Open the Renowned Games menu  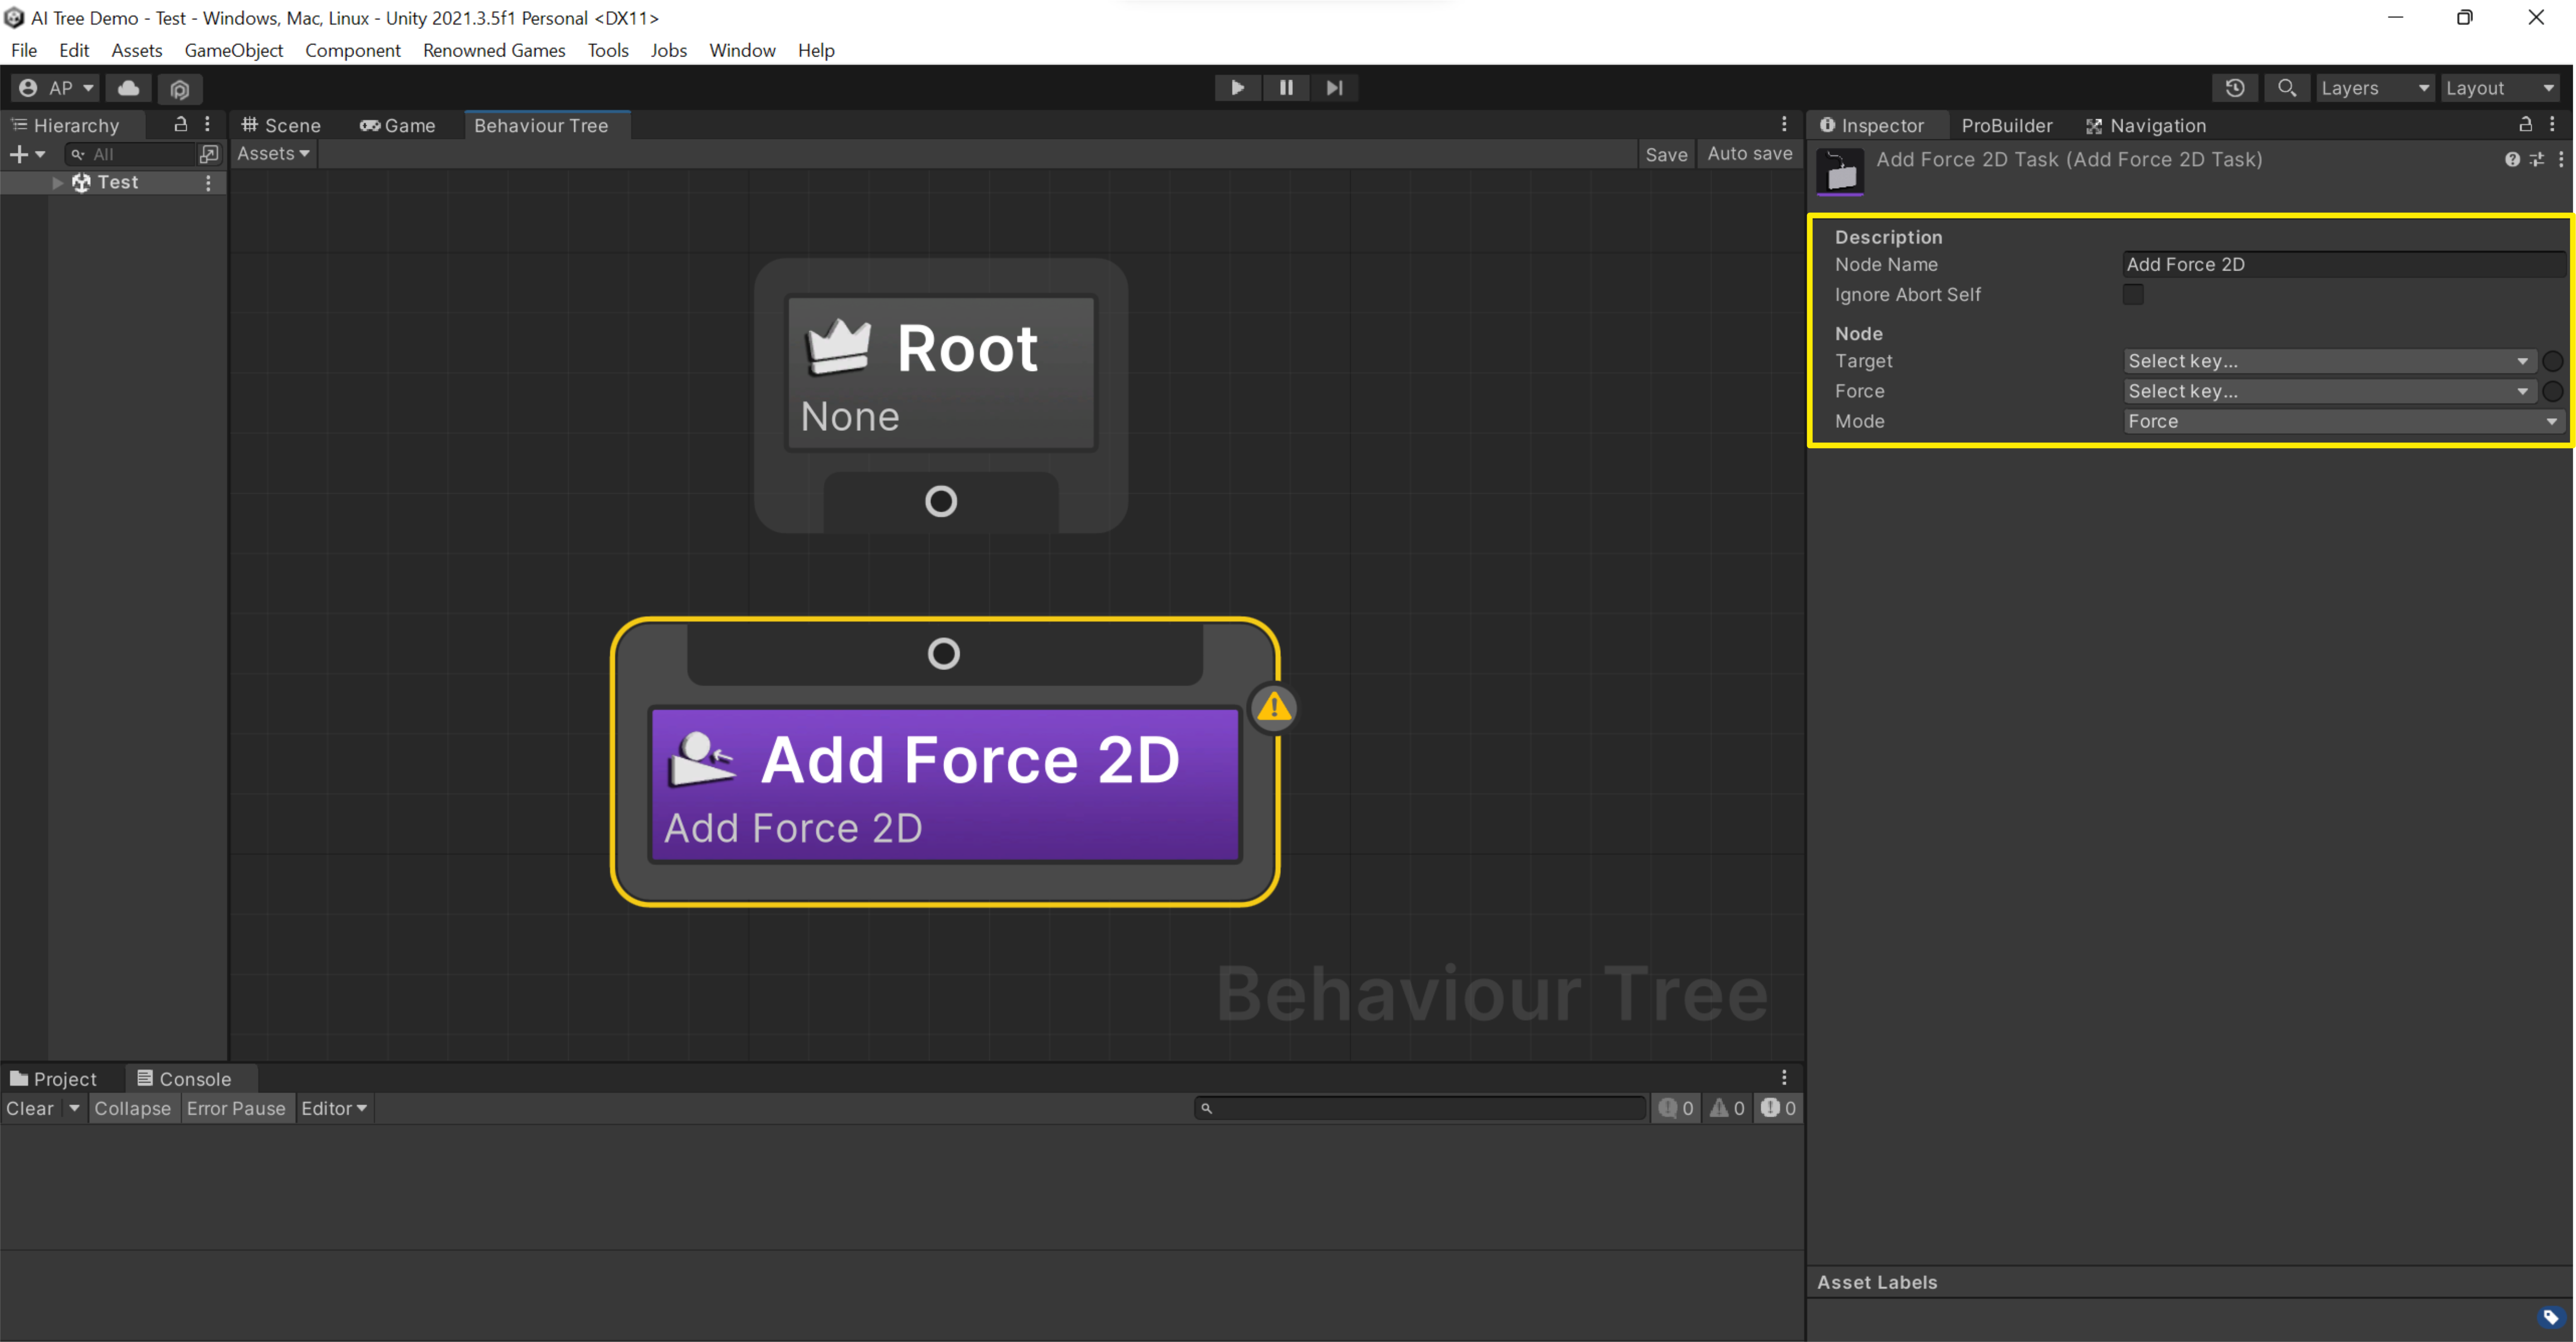(494, 50)
